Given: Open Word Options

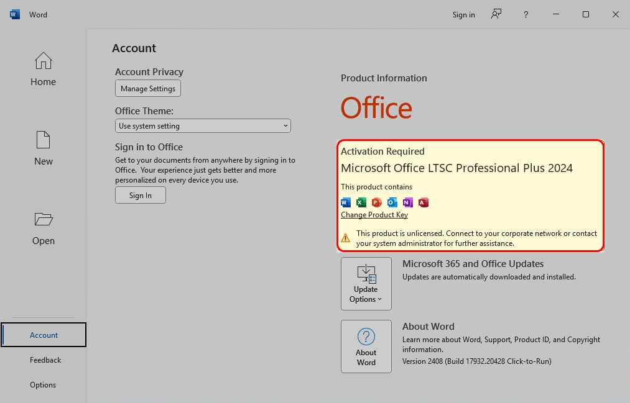Looking at the screenshot, I should coord(43,385).
